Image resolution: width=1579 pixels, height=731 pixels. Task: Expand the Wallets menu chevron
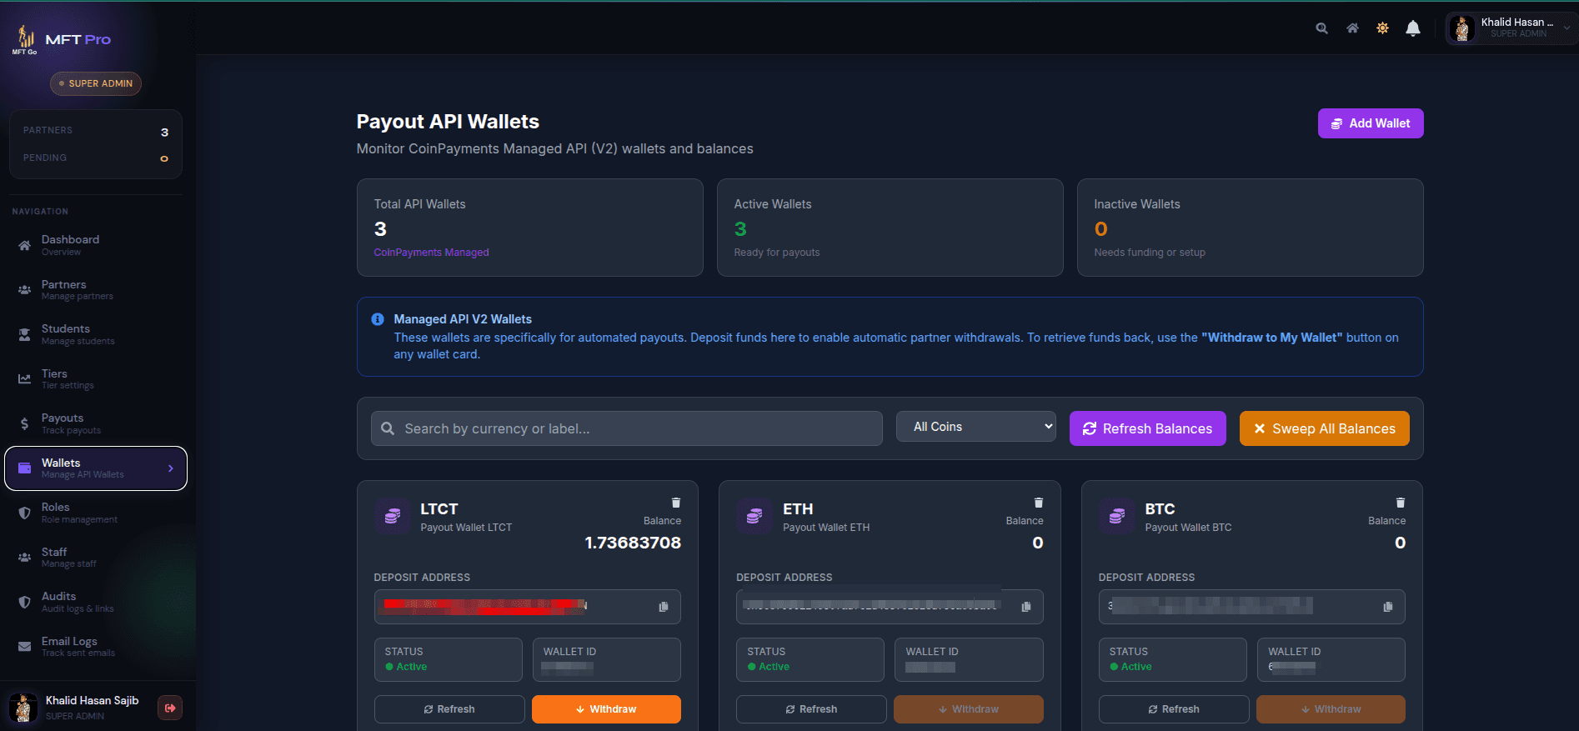click(171, 468)
